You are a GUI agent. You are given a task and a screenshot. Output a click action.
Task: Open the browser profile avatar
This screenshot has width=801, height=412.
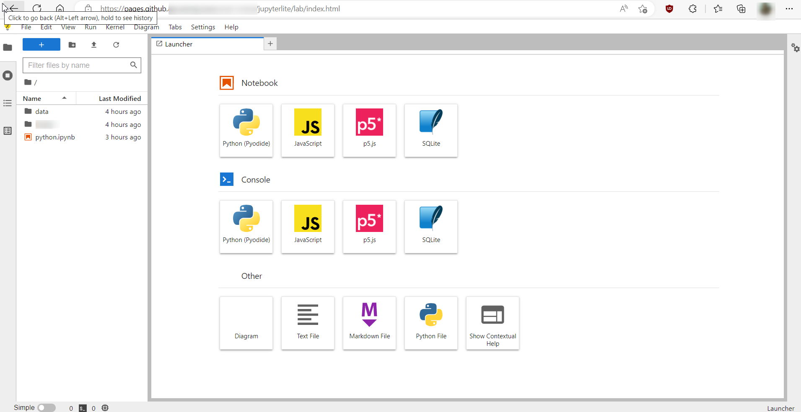[766, 9]
